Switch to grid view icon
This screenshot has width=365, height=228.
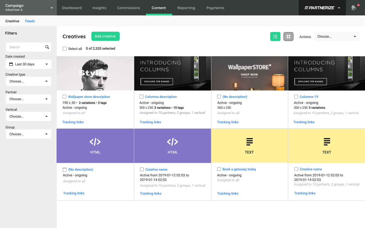288,37
